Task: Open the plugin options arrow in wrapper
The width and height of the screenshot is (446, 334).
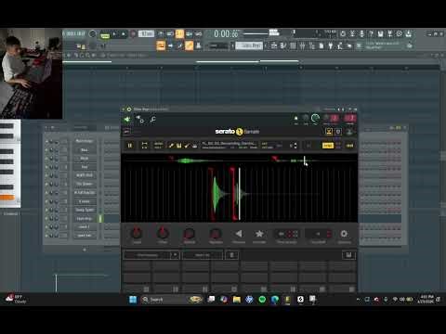Action: click(124, 109)
